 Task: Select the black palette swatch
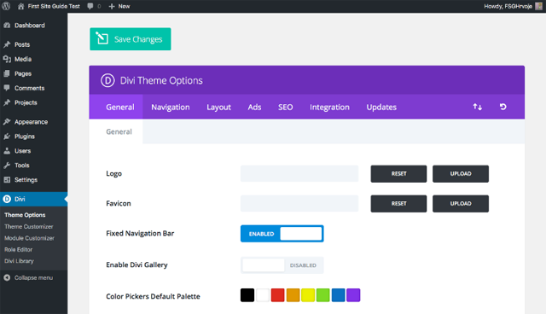pos(247,295)
